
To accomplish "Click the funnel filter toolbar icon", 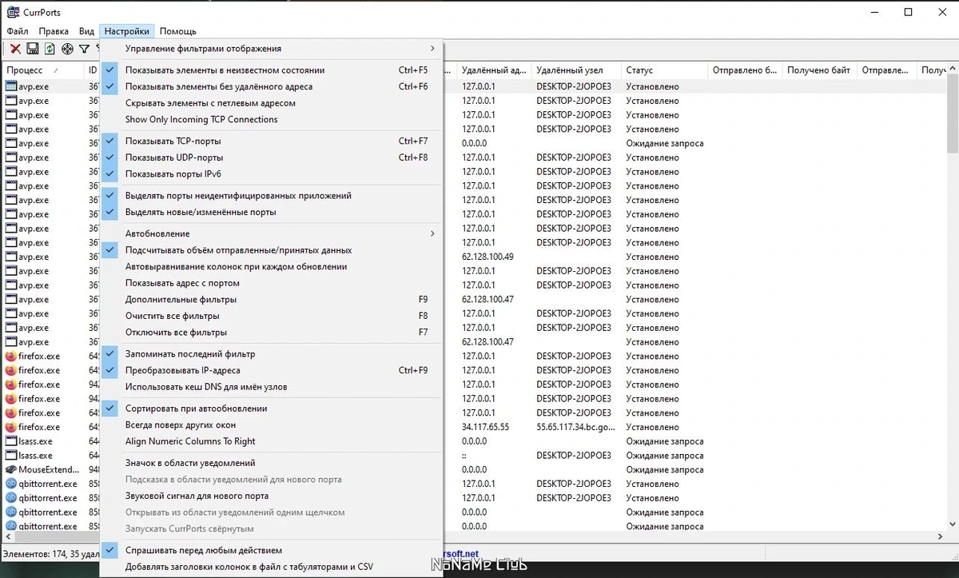I will click(84, 50).
